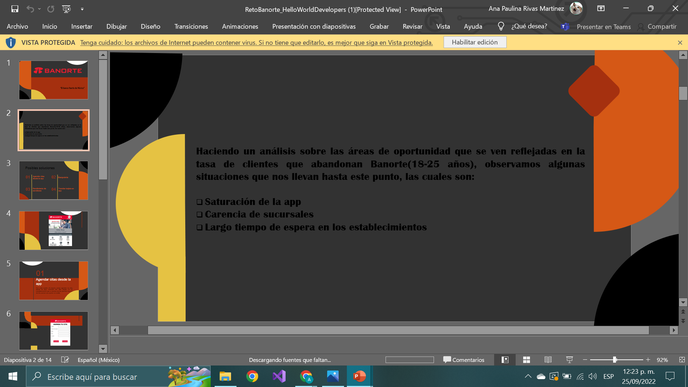
Task: Click the Undo arrow icon
Action: pyautogui.click(x=30, y=9)
